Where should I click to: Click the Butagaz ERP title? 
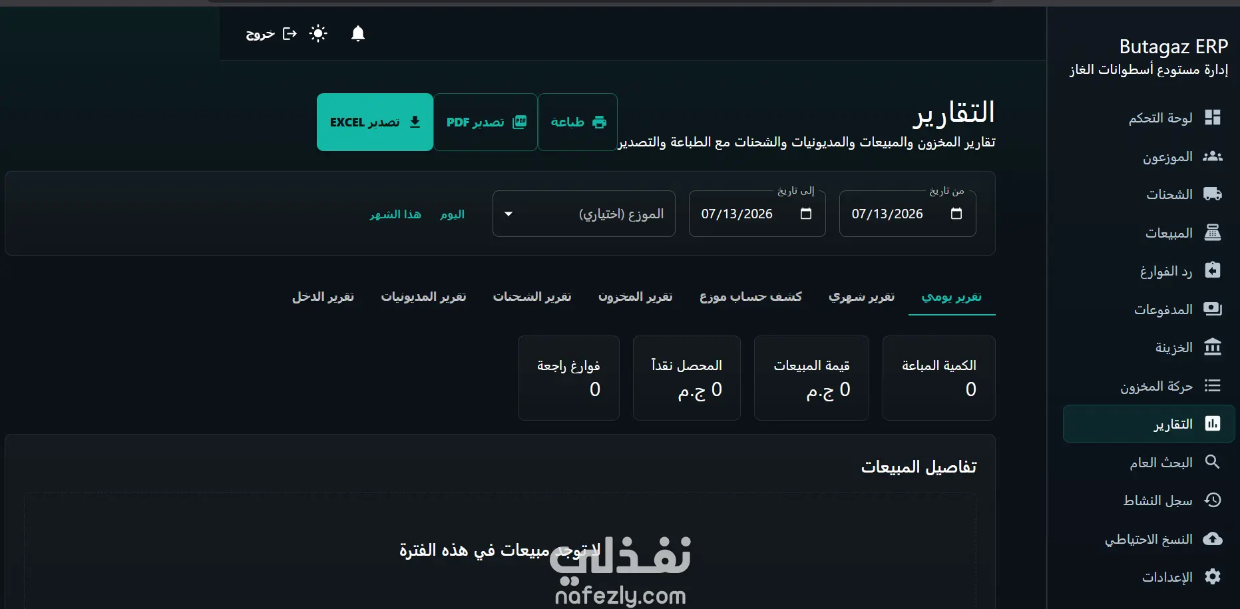coord(1173,47)
